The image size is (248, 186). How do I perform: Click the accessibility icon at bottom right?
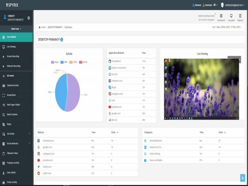(x=242, y=178)
